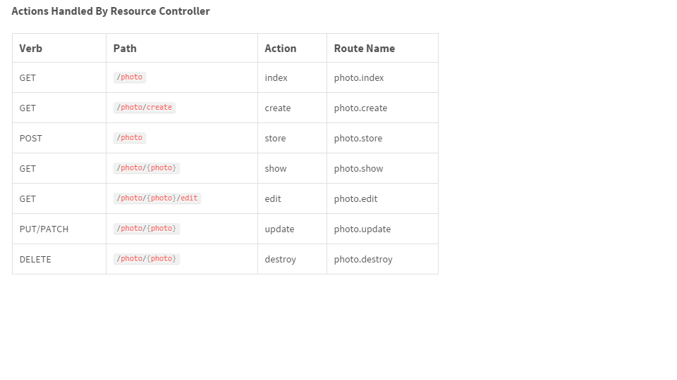Select the /photo/{photo}/edit path code

157,198
